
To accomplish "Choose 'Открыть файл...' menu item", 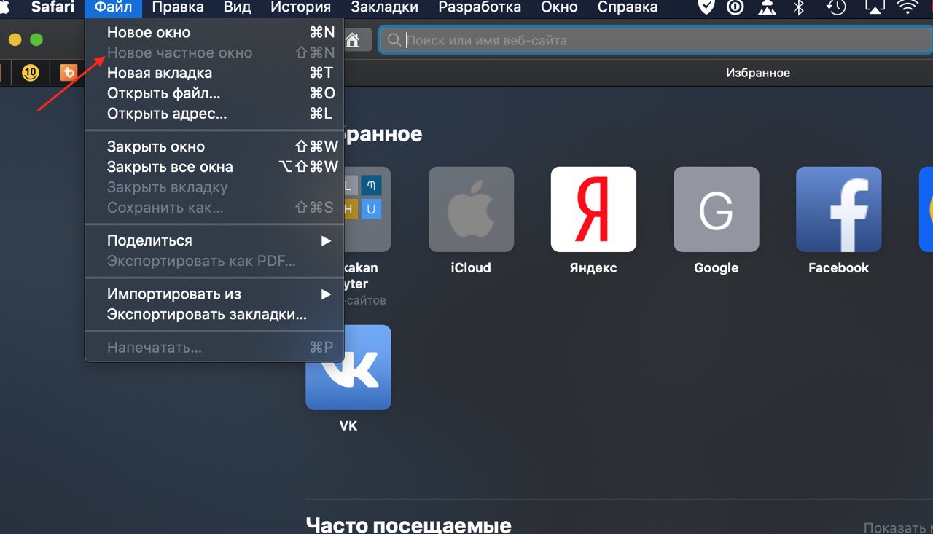I will pyautogui.click(x=214, y=94).
